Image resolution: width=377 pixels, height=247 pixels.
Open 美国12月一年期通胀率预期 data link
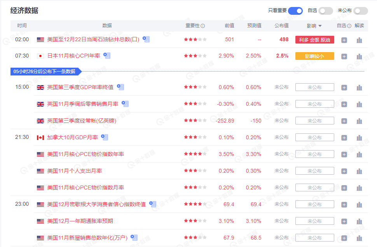pyautogui.click(x=80, y=221)
